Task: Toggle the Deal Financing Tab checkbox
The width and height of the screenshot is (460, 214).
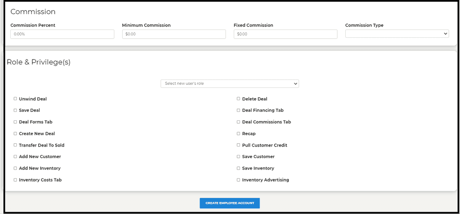Action: pos(239,110)
